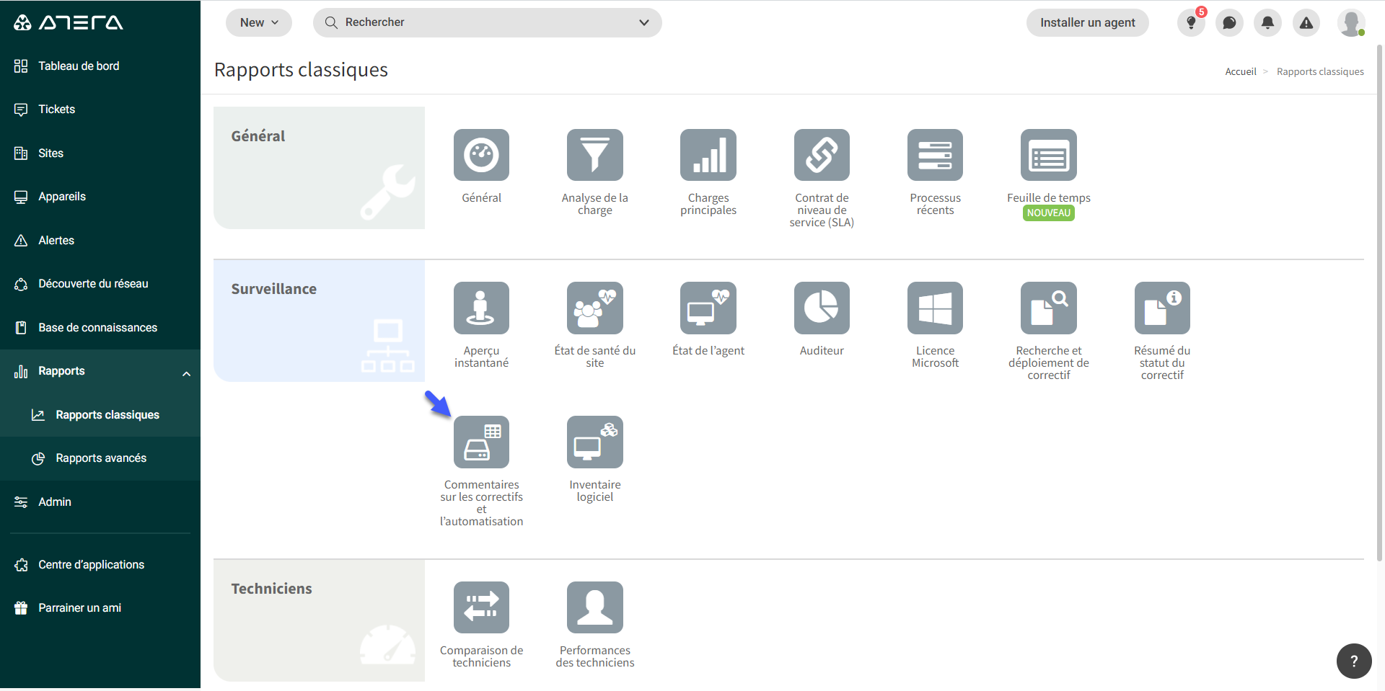Click the Atera logo
Image resolution: width=1385 pixels, height=691 pixels.
click(69, 22)
